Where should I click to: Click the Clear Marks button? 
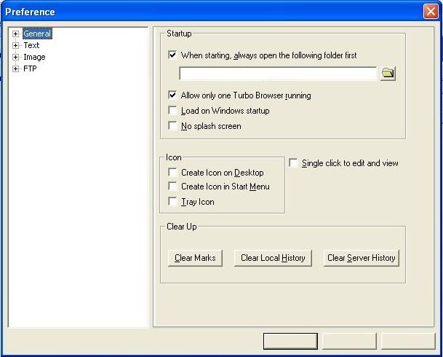195,258
